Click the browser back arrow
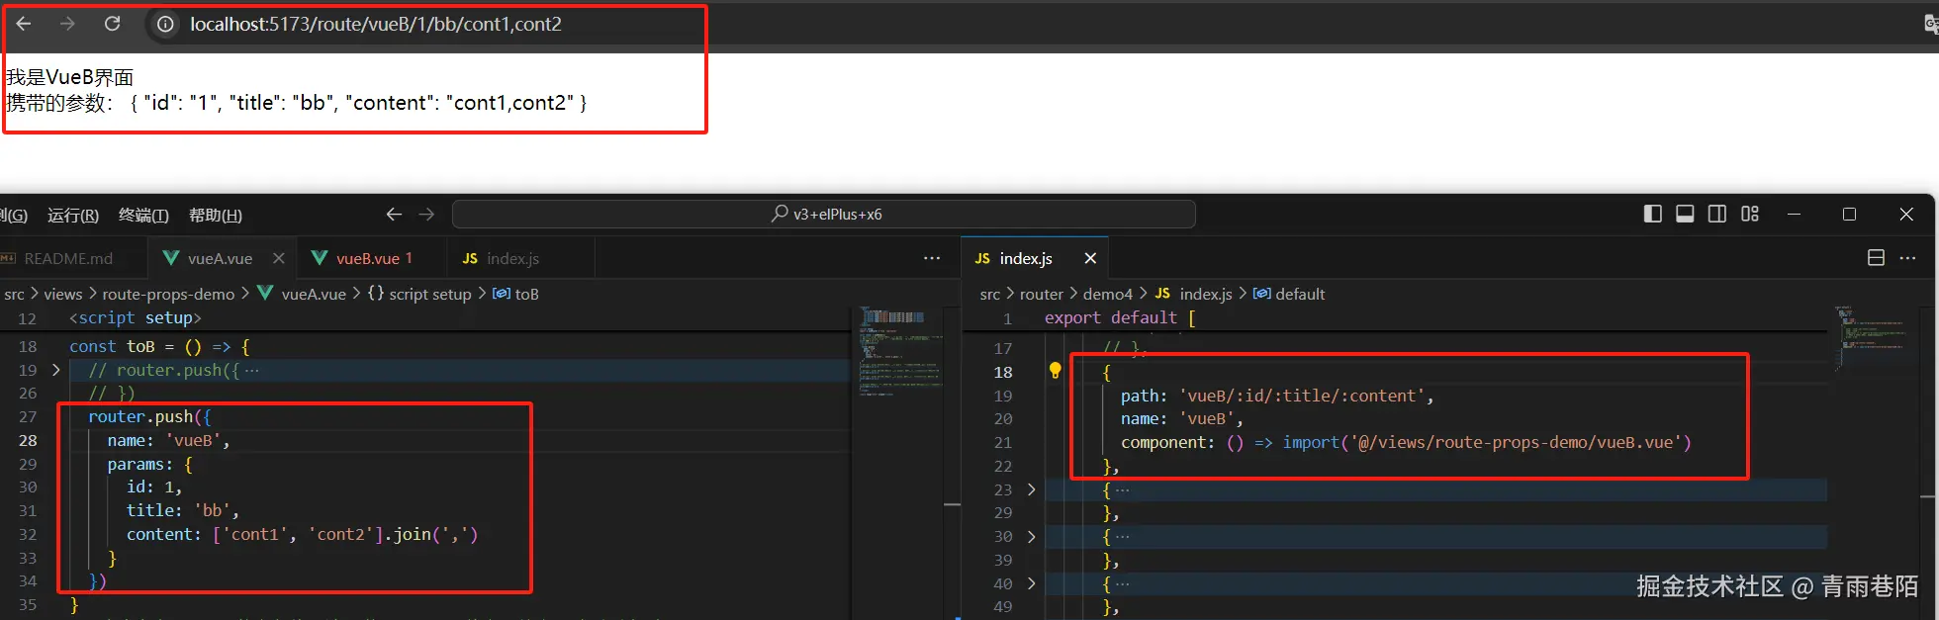Screen dimensions: 1939x620 click(x=24, y=24)
